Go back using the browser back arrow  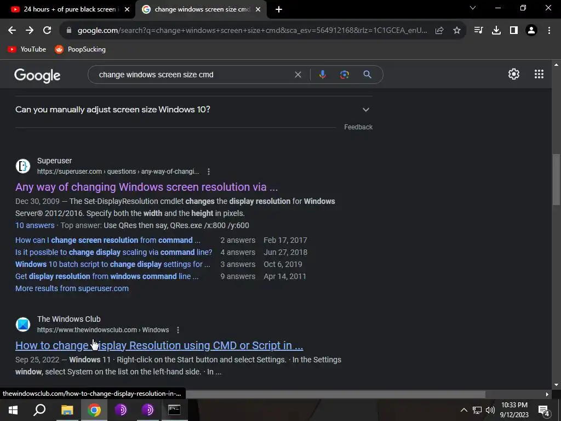(12, 31)
